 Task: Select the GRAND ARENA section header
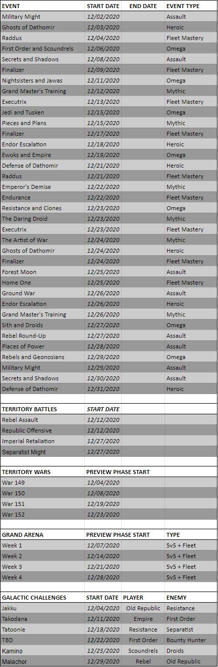point(42,535)
